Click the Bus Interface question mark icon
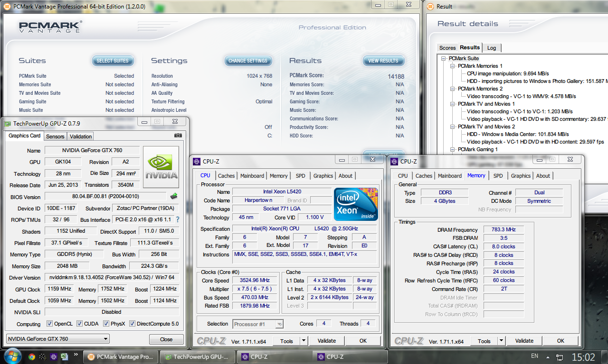 click(178, 219)
